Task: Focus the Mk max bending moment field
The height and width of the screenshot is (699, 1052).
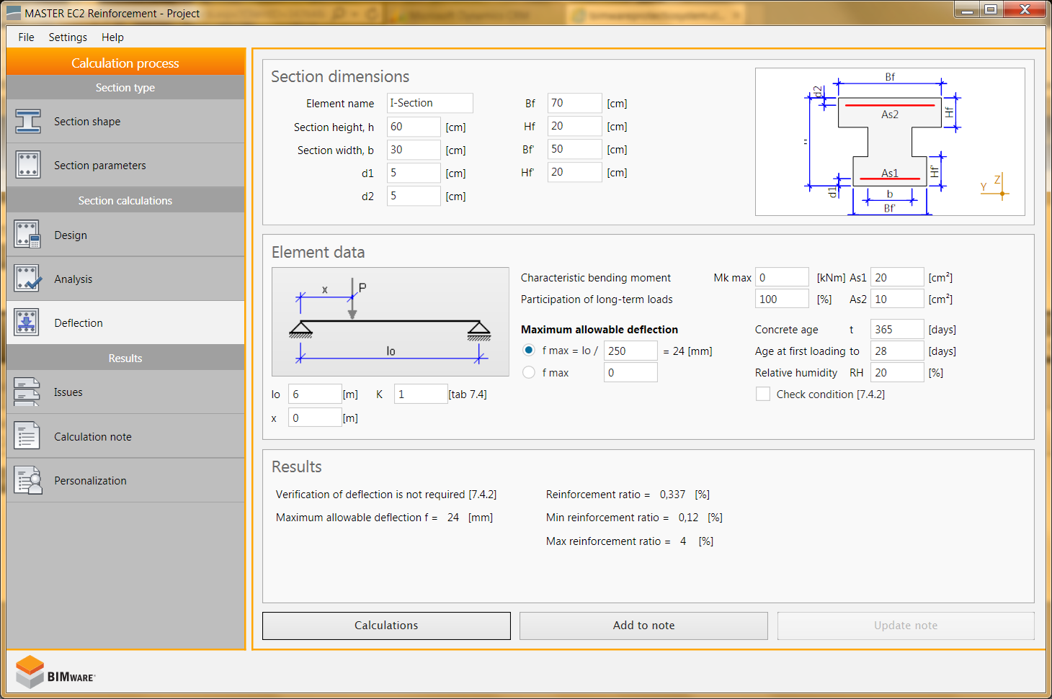Action: (x=782, y=277)
